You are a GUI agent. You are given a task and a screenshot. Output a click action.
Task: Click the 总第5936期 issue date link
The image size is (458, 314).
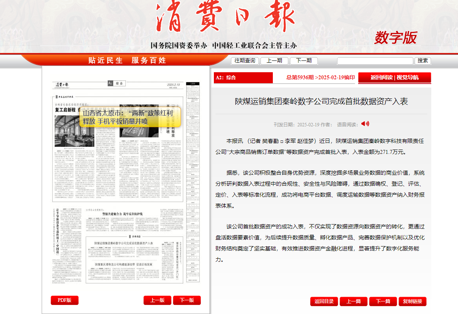coord(320,77)
